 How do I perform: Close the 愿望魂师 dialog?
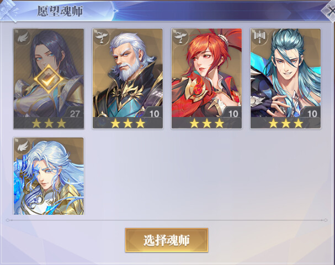click(x=328, y=11)
